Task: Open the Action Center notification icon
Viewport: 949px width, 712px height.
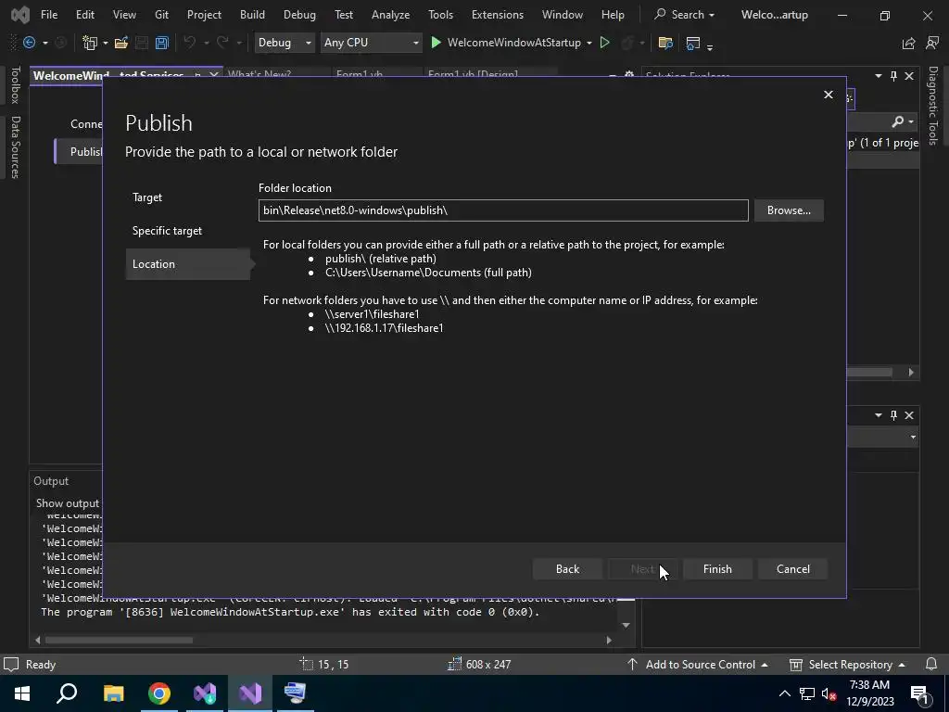Action: click(918, 693)
